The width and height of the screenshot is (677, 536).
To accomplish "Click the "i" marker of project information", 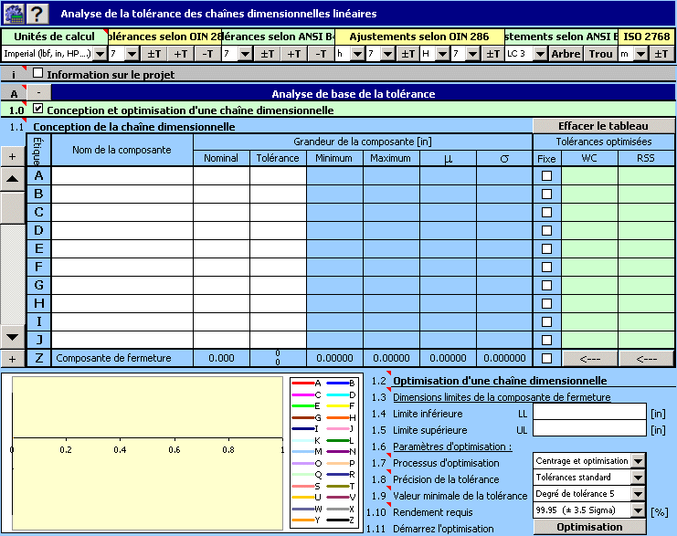I will [14, 75].
